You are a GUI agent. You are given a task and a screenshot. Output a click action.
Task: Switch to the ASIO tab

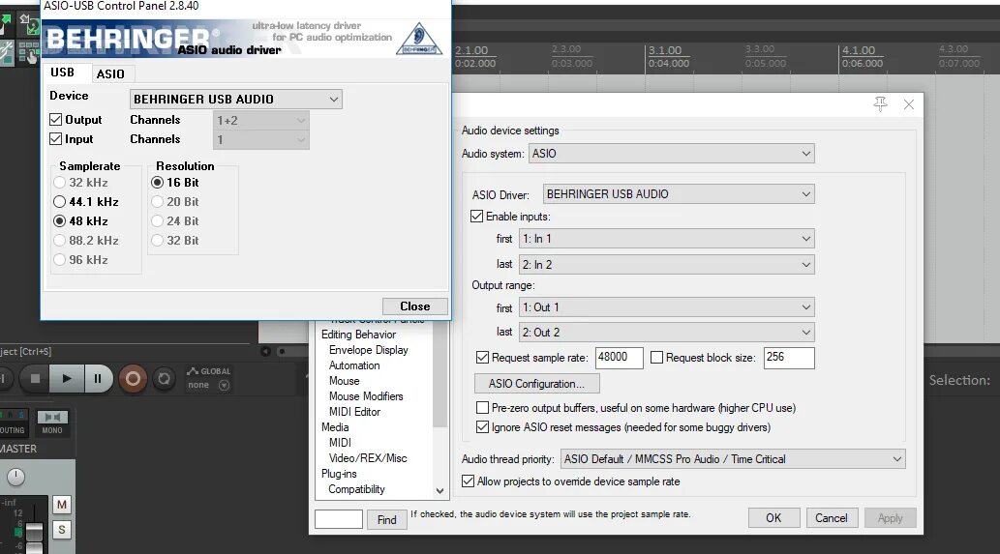[110, 73]
